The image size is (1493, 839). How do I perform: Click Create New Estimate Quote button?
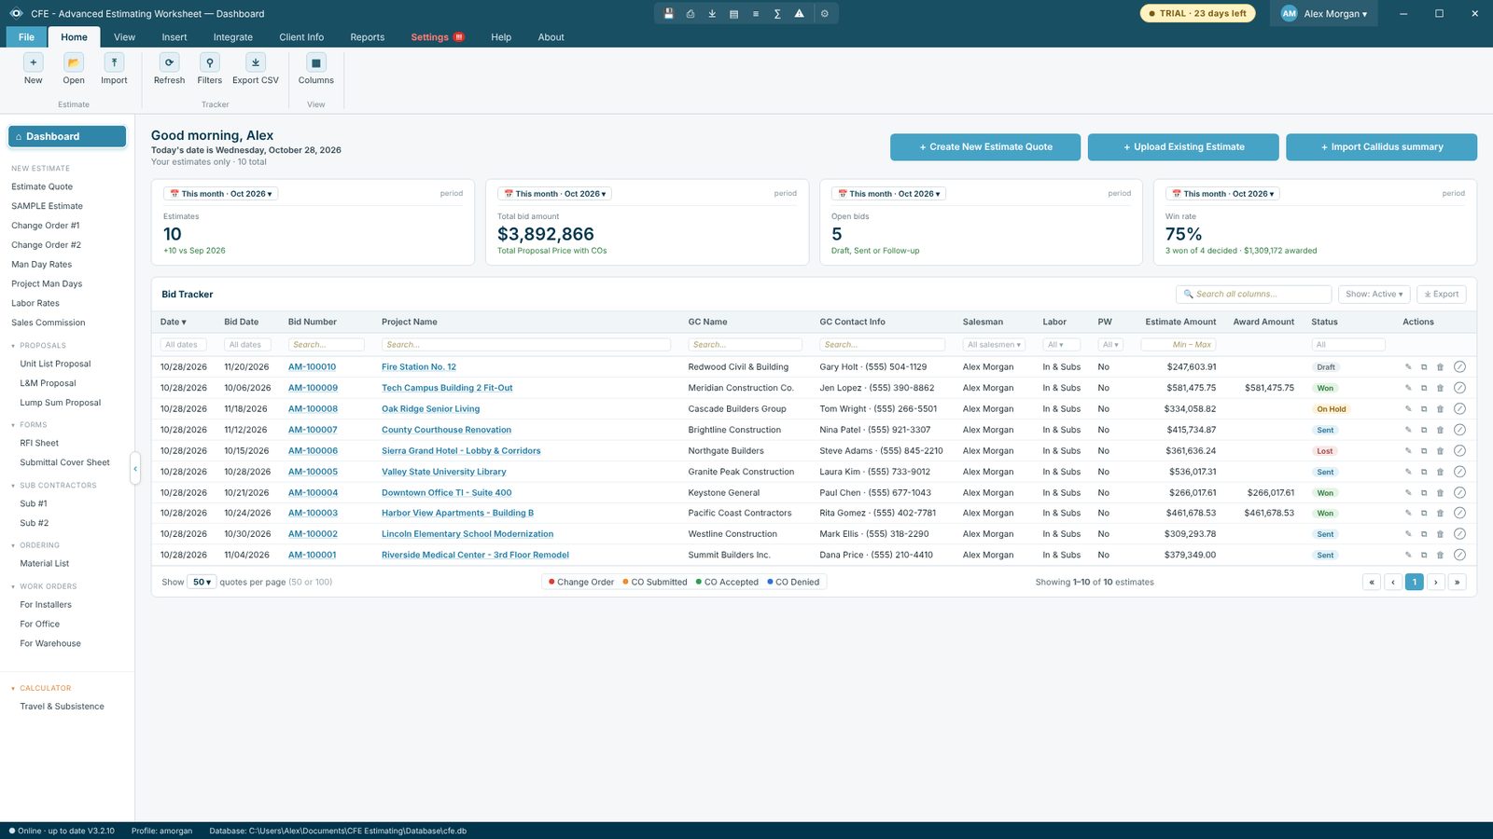985,147
